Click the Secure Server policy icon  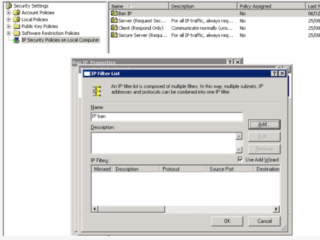tap(114, 35)
